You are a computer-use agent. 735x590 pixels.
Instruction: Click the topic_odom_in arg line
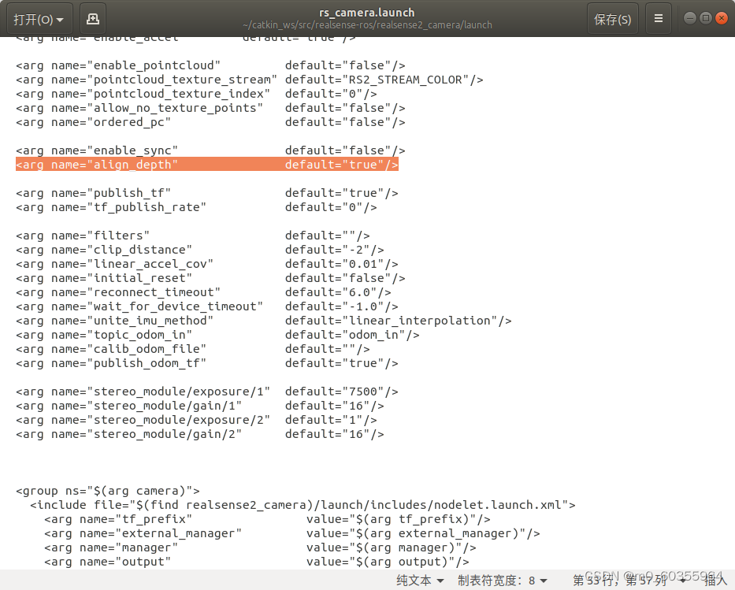coord(217,335)
